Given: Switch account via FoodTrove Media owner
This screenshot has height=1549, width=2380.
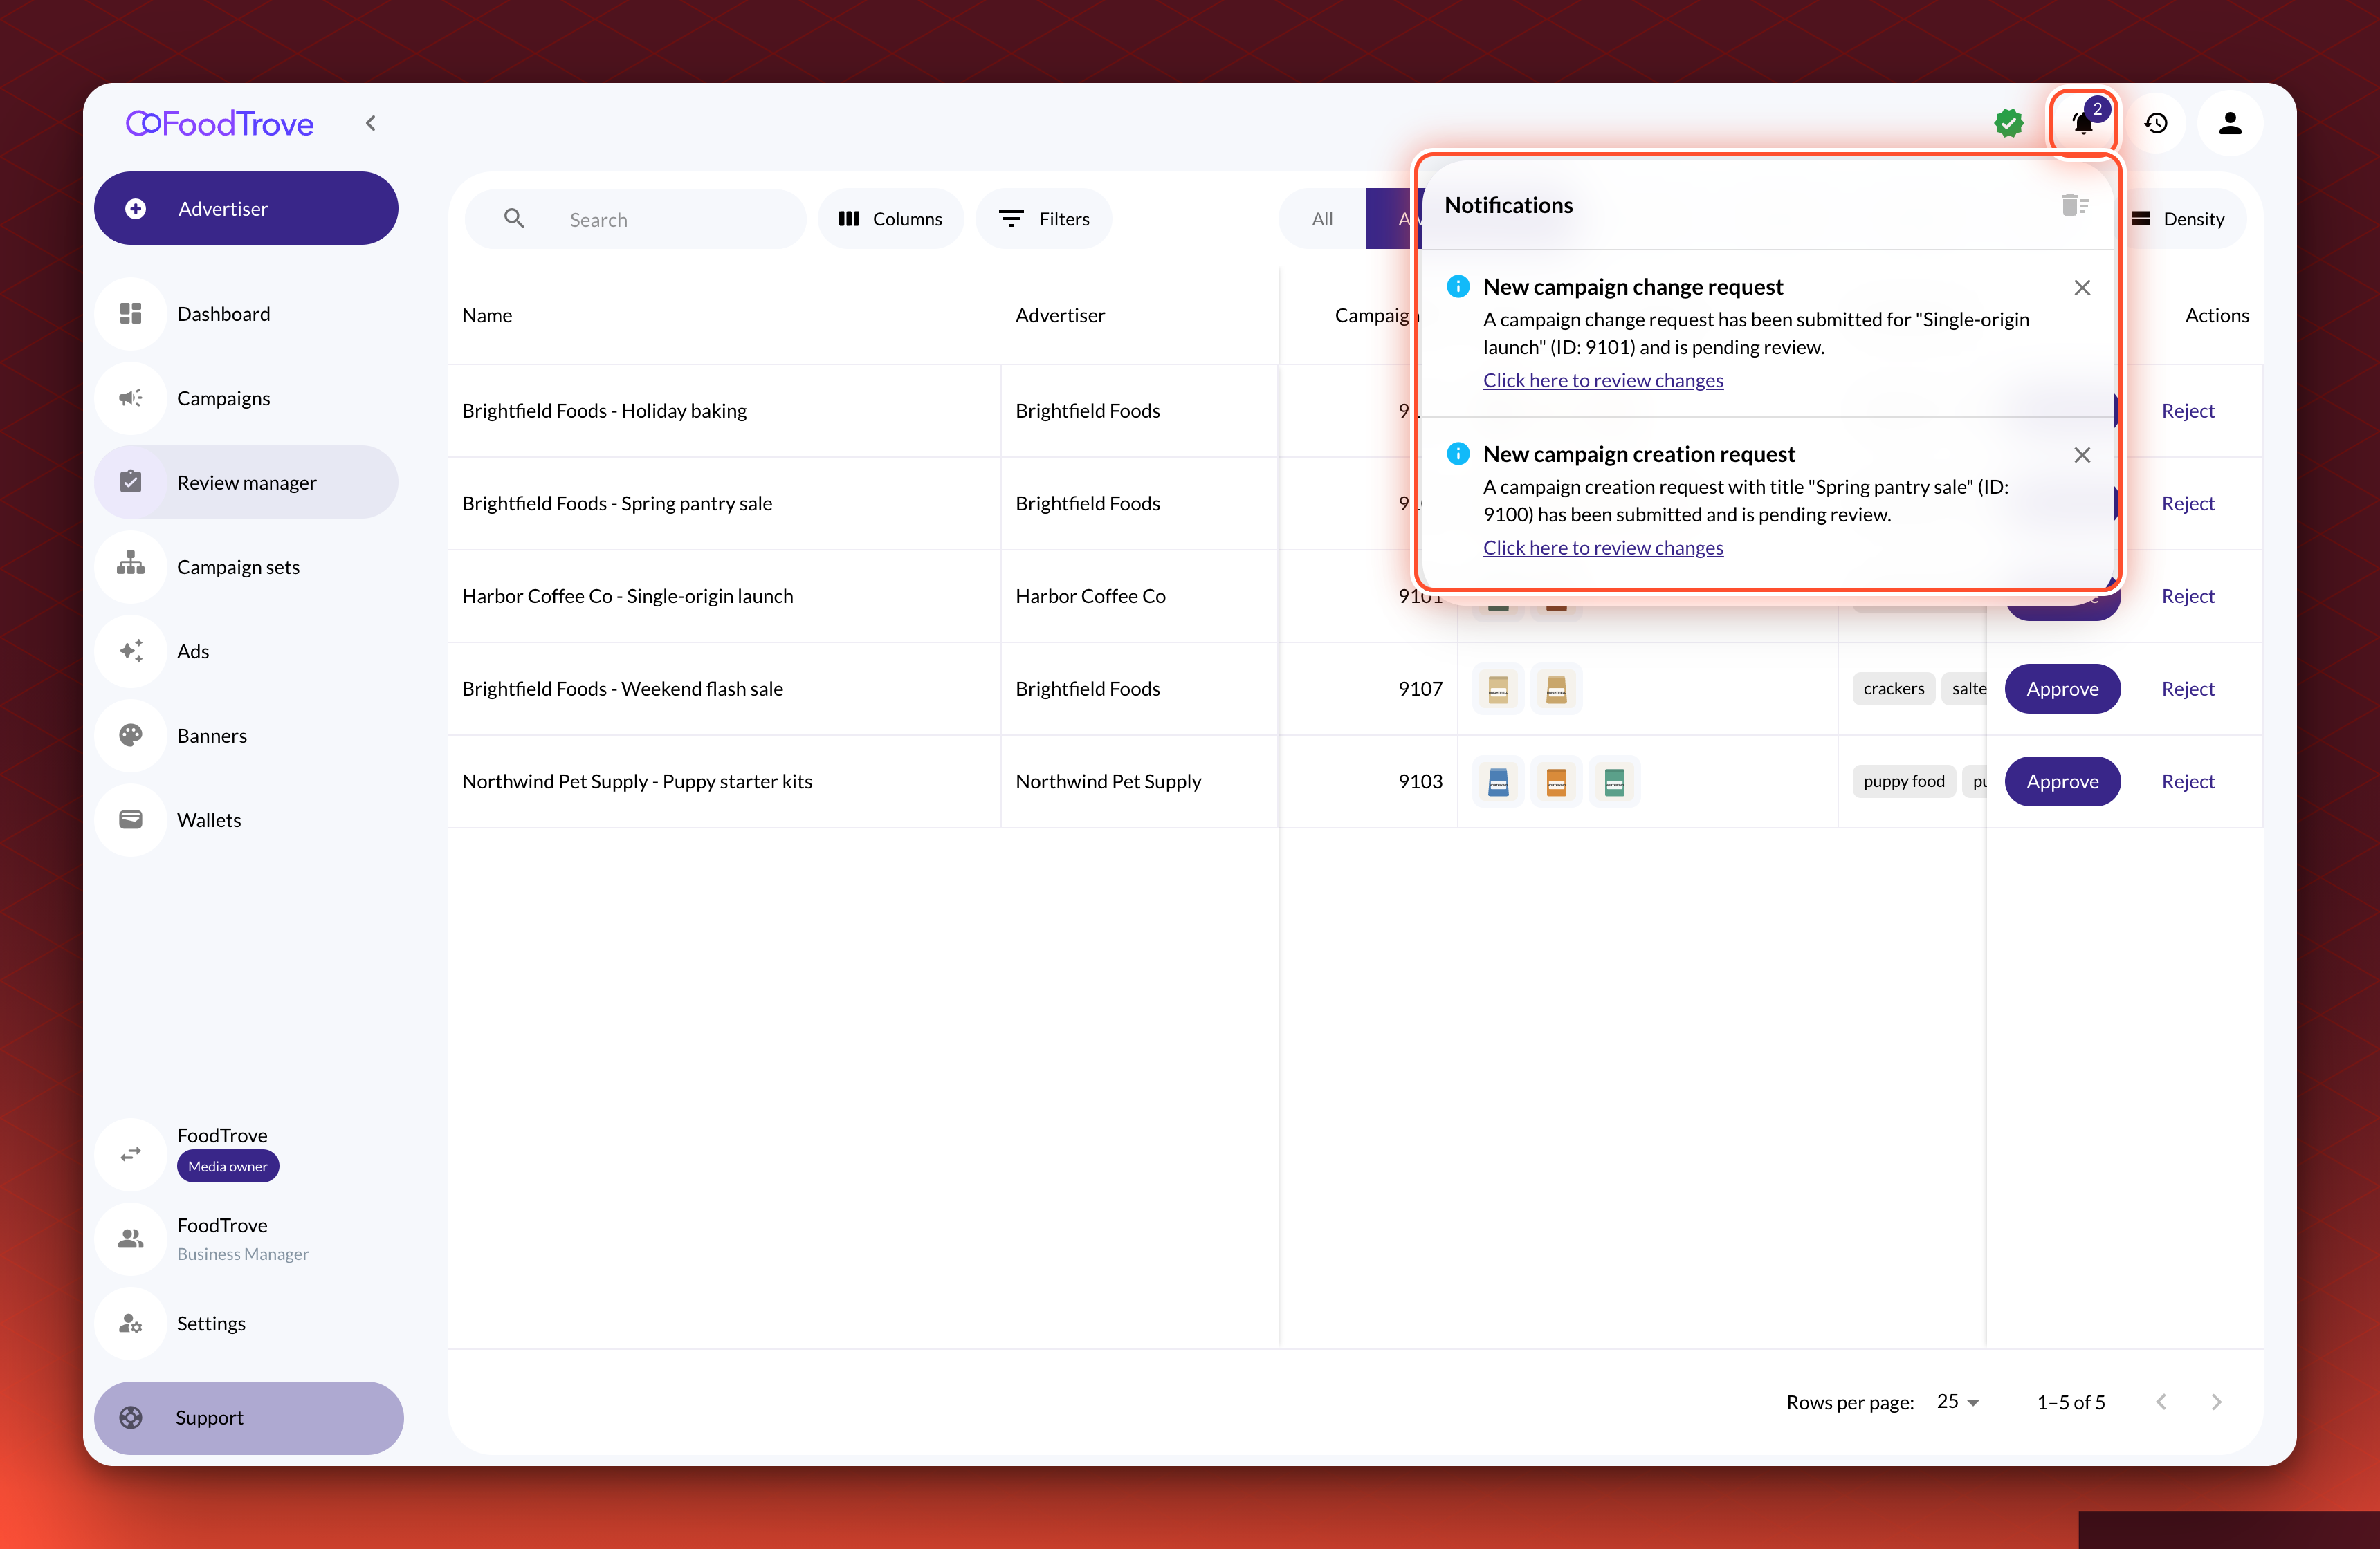Looking at the screenshot, I should 246,1153.
